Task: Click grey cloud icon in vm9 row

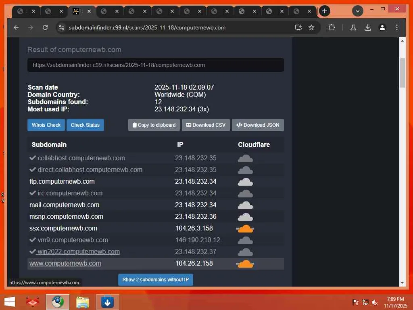Action: (245, 241)
